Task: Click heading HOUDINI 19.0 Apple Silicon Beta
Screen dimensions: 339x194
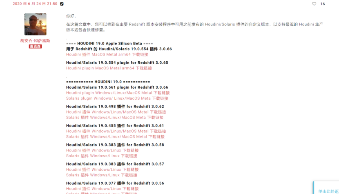Action: (109, 43)
